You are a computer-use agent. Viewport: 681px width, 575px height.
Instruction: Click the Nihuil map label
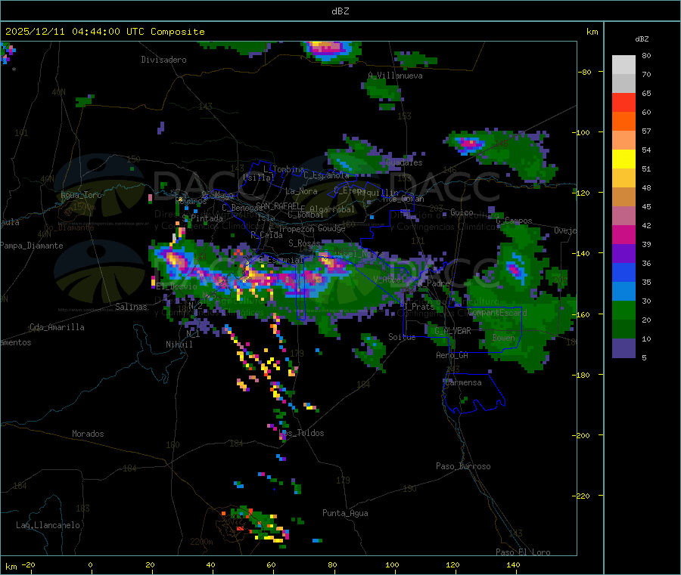[179, 345]
